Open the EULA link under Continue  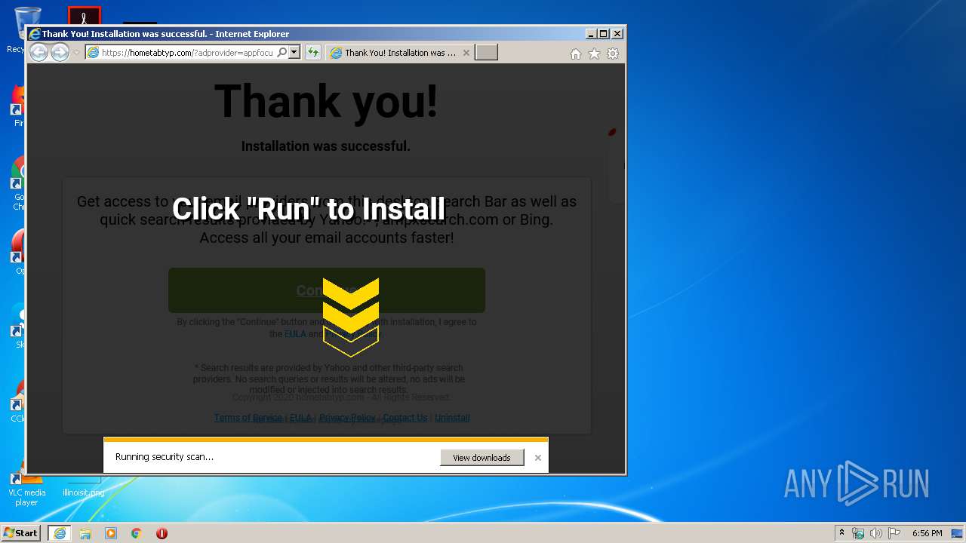click(x=295, y=334)
